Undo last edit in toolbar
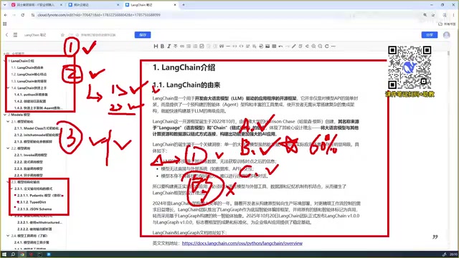Screen dimensions: 459x258 [280, 46]
